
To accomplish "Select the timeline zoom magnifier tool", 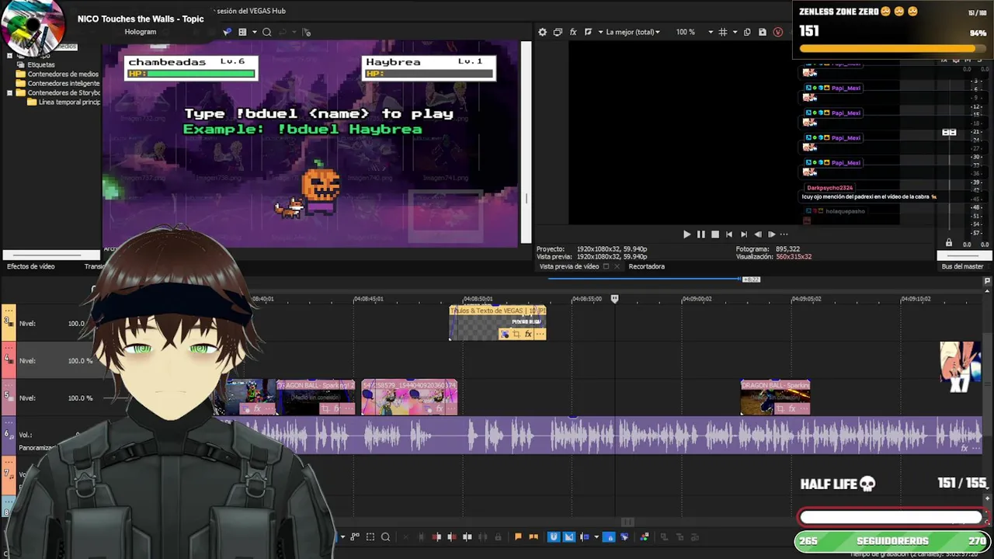I will point(385,536).
